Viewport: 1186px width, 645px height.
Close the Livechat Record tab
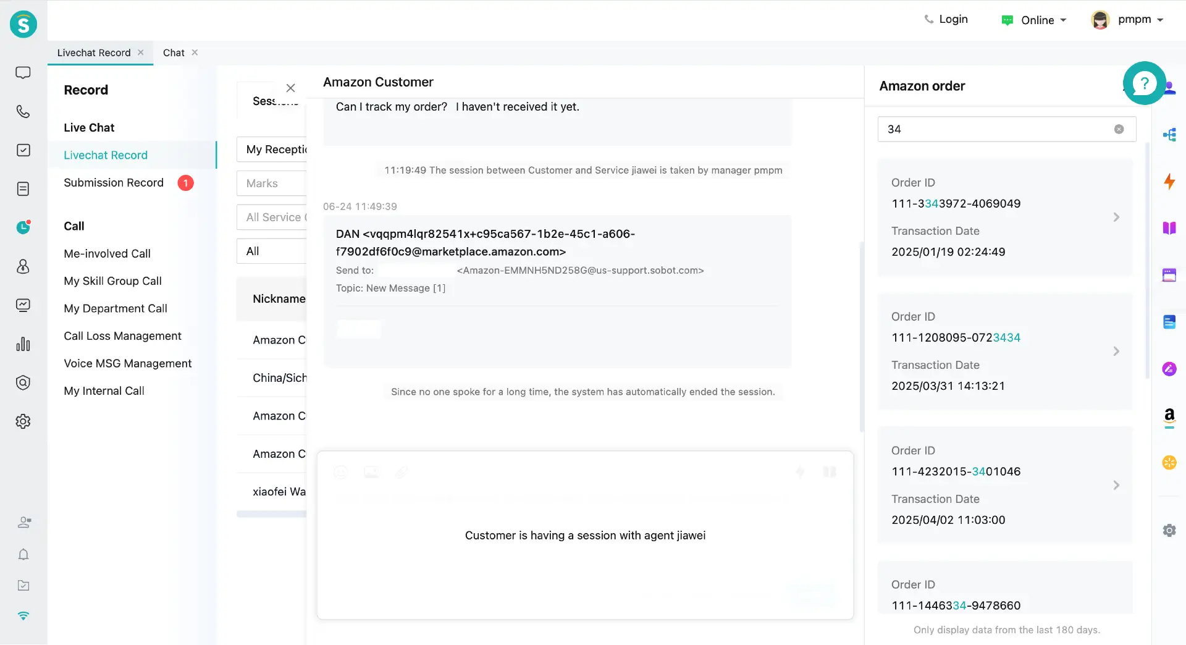tap(141, 53)
